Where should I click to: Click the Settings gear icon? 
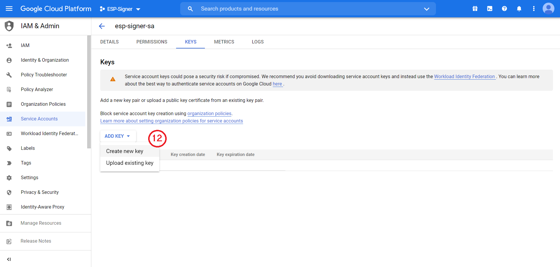pyautogui.click(x=9, y=178)
